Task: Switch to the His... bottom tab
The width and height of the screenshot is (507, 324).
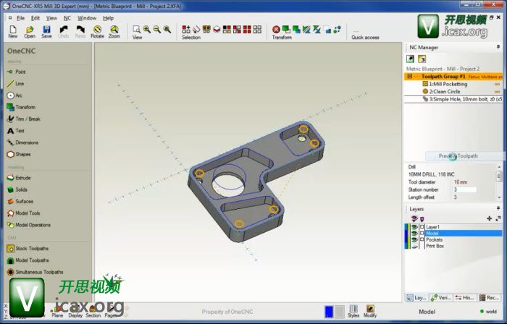Action: (x=465, y=297)
